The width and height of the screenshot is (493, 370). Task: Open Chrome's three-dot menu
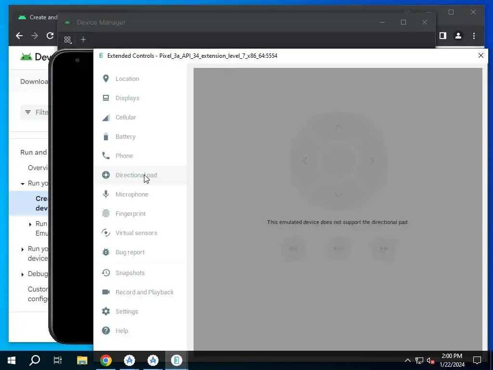pyautogui.click(x=474, y=36)
